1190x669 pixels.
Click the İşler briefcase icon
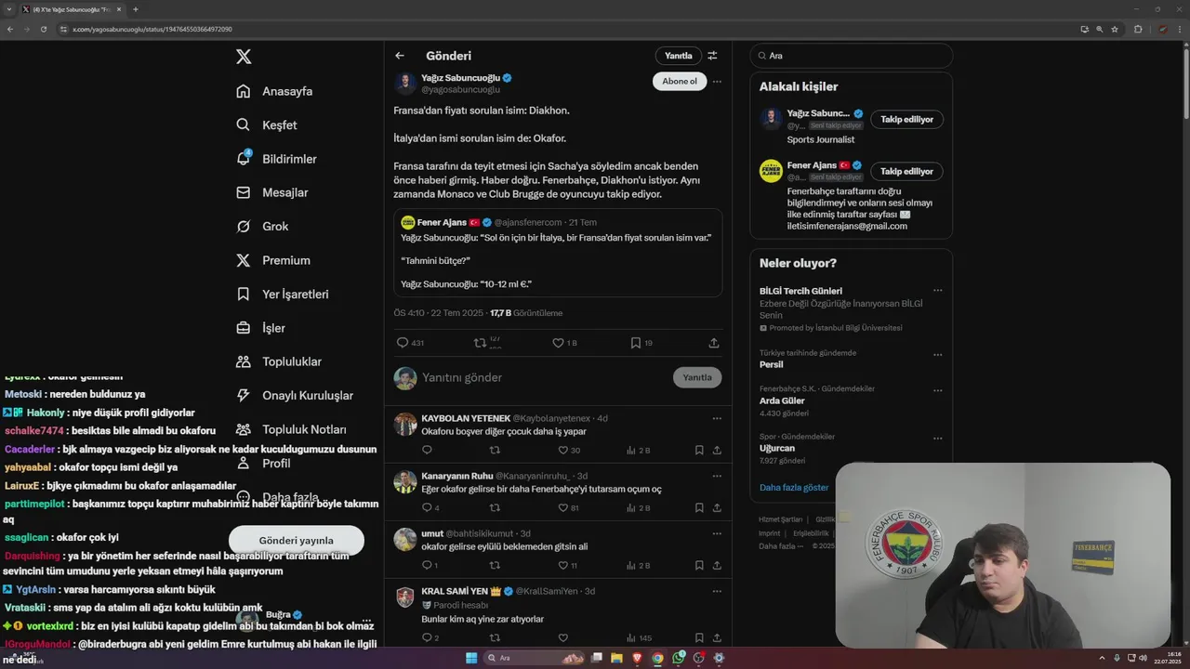click(x=244, y=328)
